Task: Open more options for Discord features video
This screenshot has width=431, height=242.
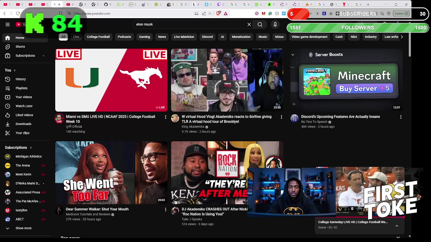Action: (x=401, y=117)
